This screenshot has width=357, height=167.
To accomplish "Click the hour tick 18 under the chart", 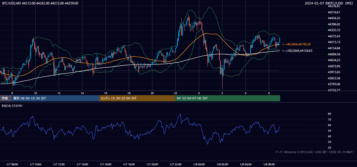I will pos(129,93).
